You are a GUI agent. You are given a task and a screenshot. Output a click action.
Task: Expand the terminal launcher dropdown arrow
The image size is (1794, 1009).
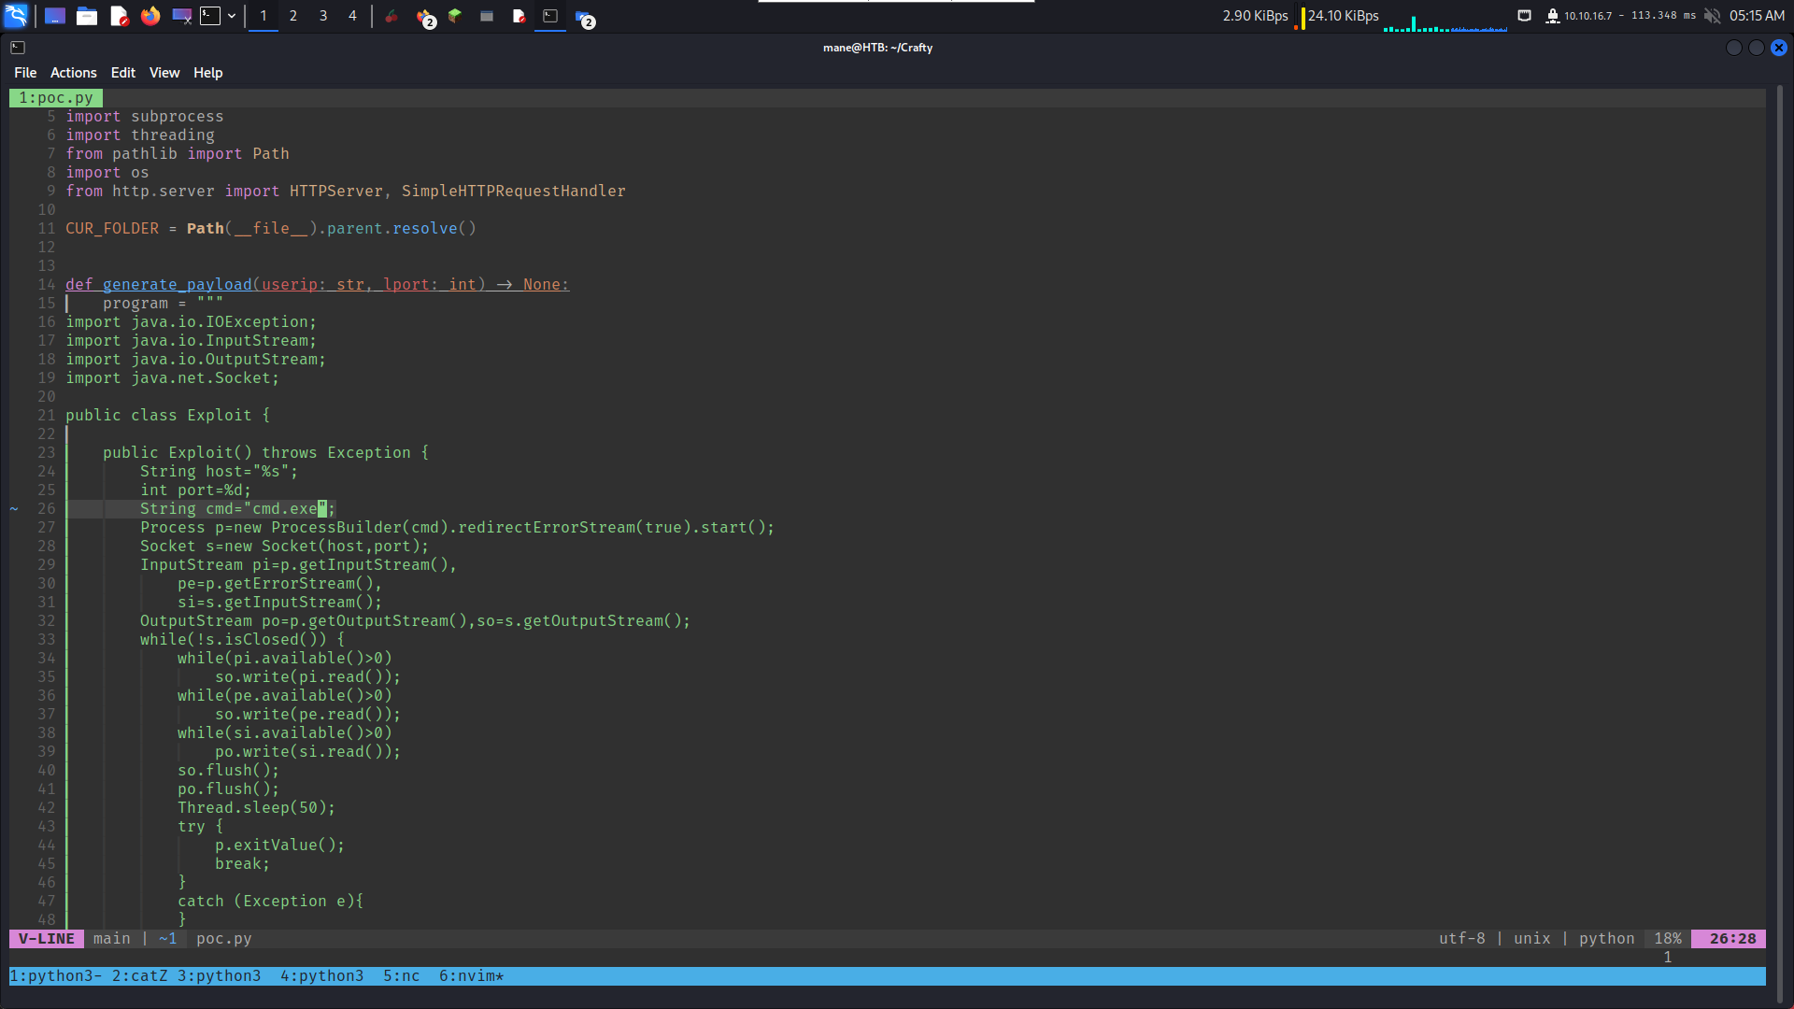pyautogui.click(x=232, y=16)
